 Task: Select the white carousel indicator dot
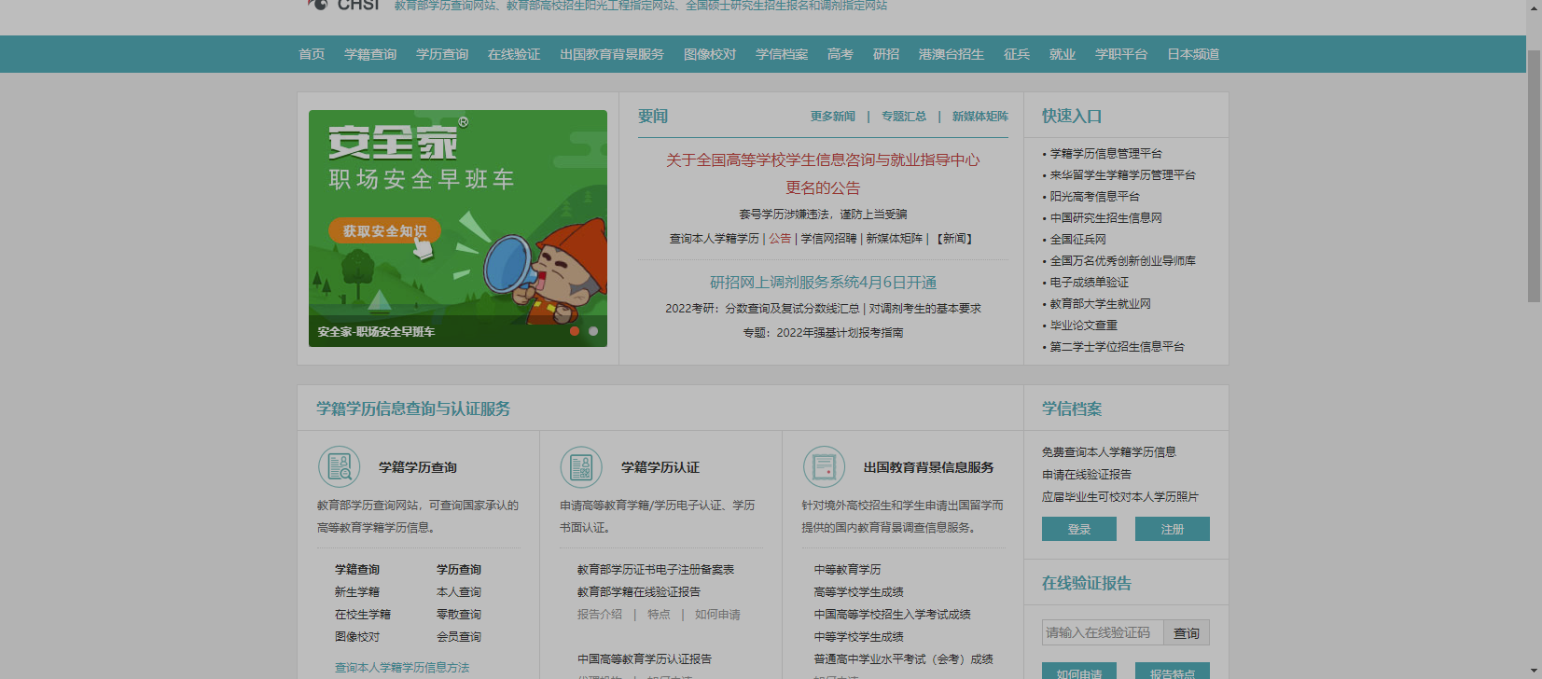pyautogui.click(x=593, y=331)
